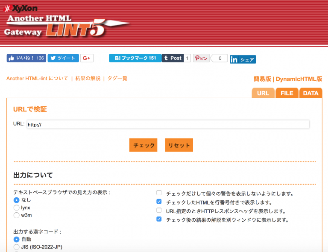Select なし for text browser display
Viewport: 328px width, 252px height.
pyautogui.click(x=17, y=200)
